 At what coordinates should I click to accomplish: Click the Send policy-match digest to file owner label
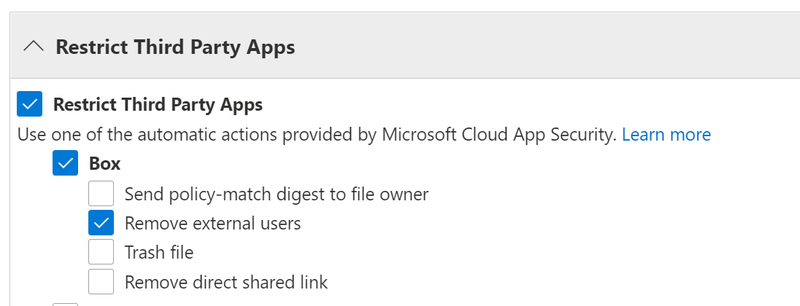tap(276, 194)
